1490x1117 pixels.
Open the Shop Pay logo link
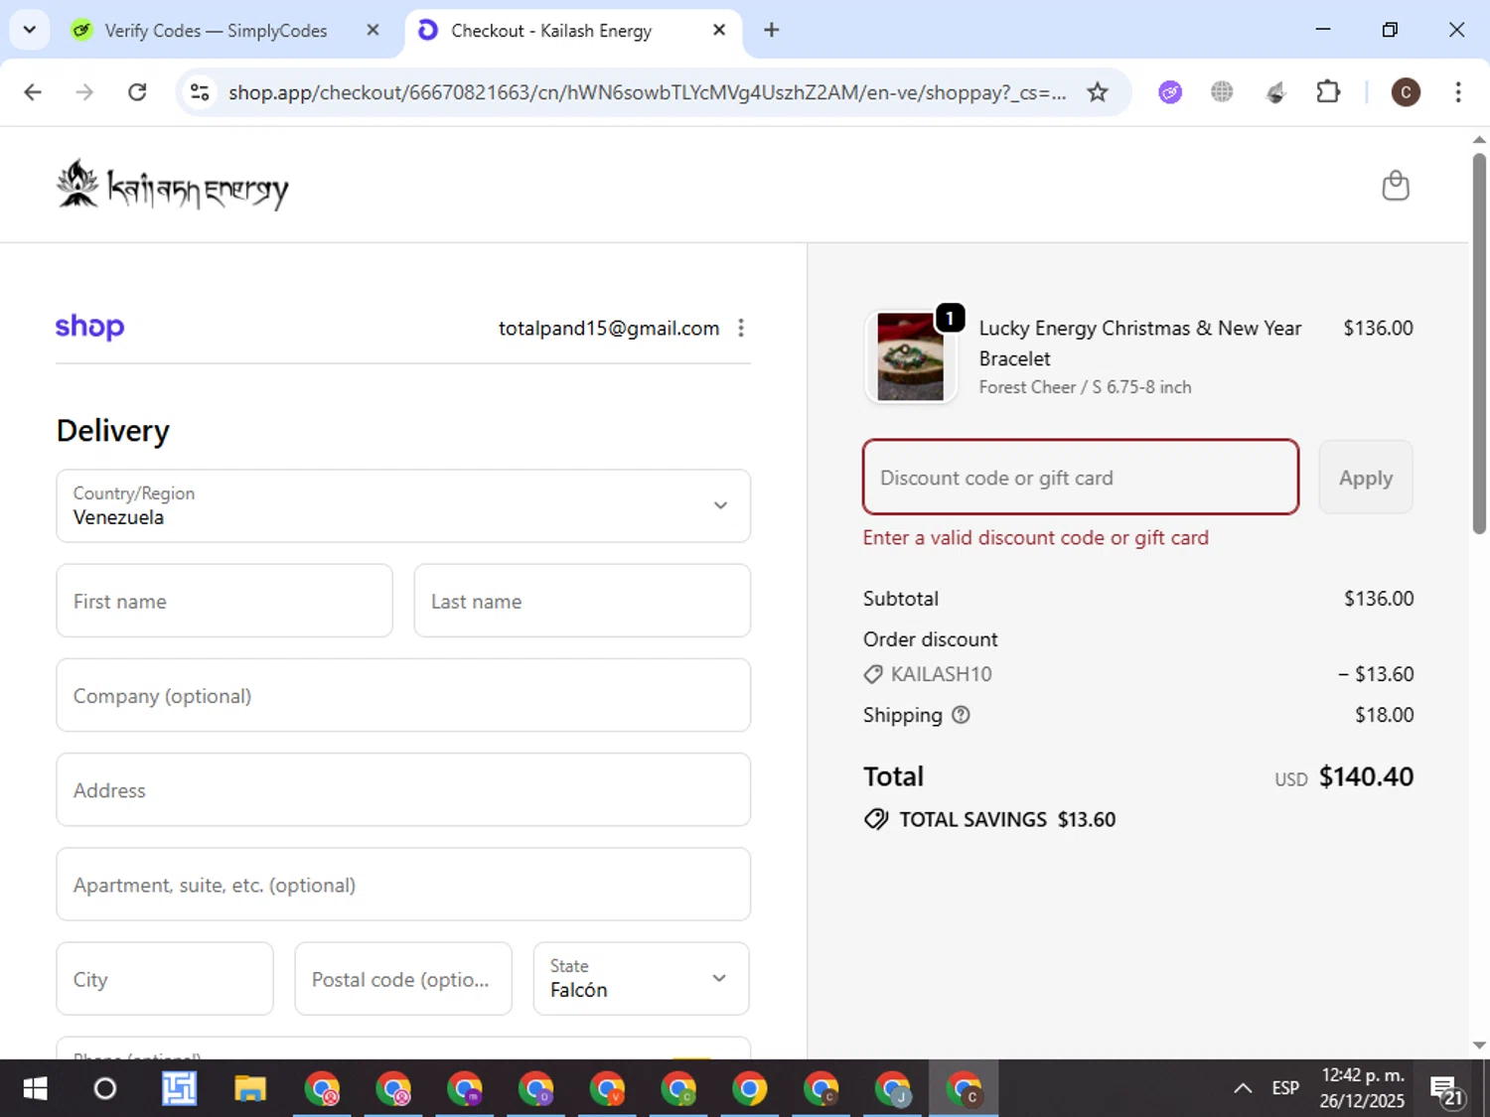89,327
